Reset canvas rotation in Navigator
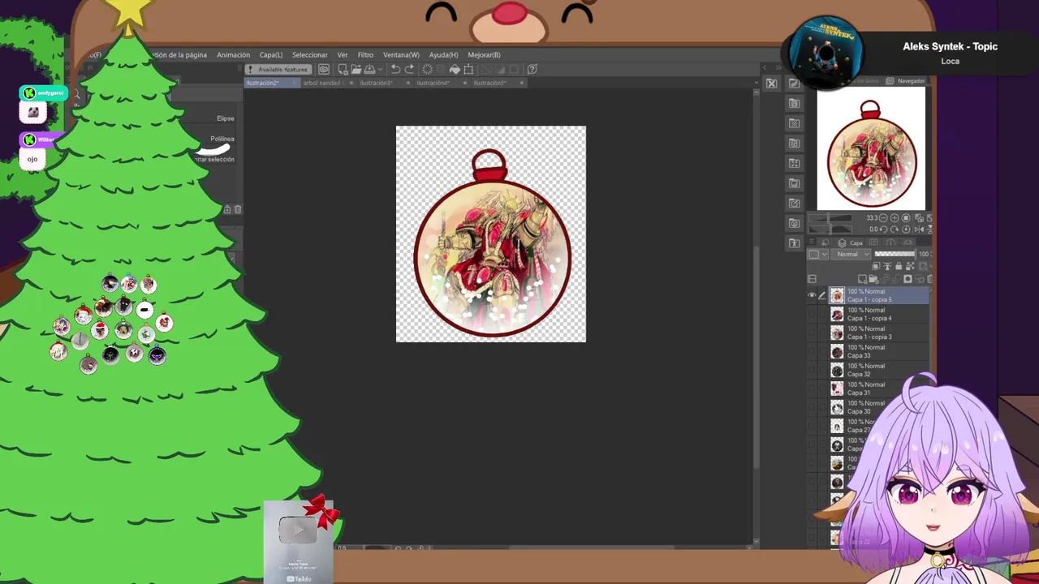Screen dimensions: 1039x584 [906, 230]
